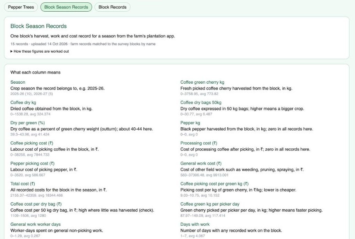Select the 'Pepper picking cost (₹)' term
This screenshot has width=355, height=239.
32,163
